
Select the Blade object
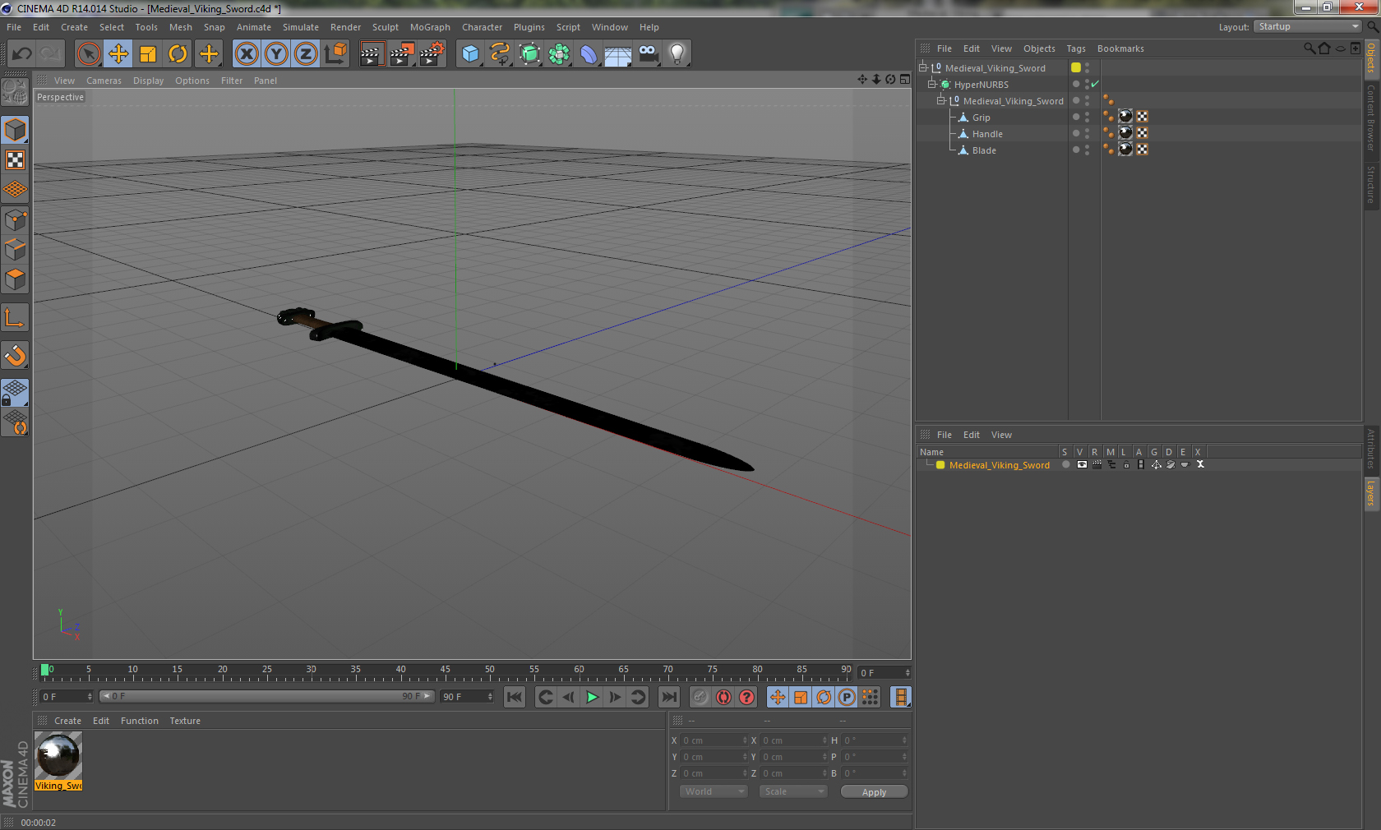(x=984, y=150)
